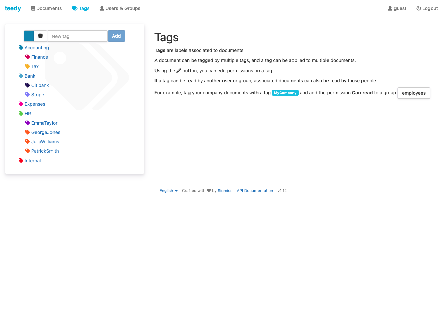Screen dimensions: 448x312
Task: Open the Sismics link
Action: pyautogui.click(x=225, y=191)
